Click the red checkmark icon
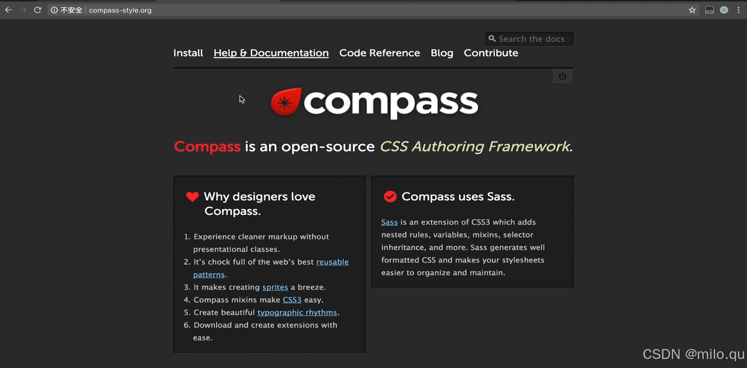This screenshot has height=368, width=747. 390,196
